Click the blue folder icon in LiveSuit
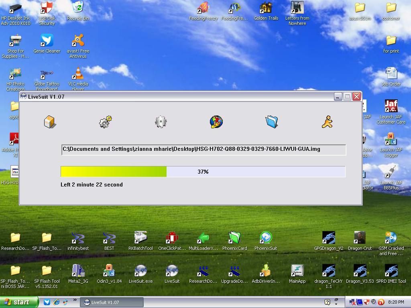The width and height of the screenshot is (411, 308). click(272, 122)
